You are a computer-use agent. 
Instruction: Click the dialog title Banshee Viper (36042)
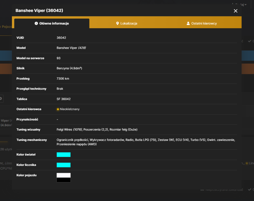(39, 10)
